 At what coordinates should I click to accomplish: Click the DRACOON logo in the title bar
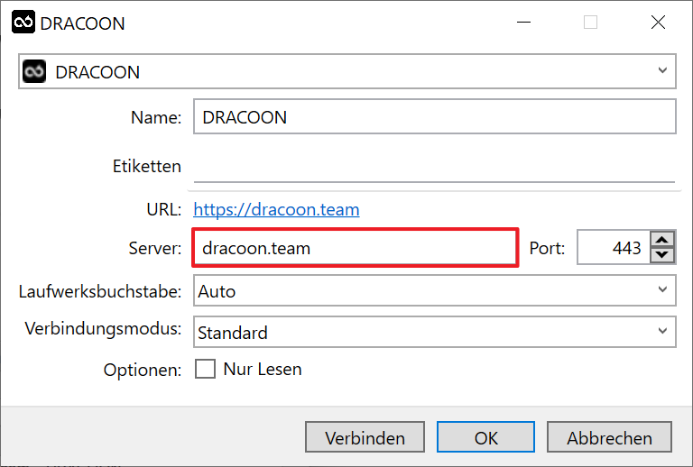(x=23, y=22)
